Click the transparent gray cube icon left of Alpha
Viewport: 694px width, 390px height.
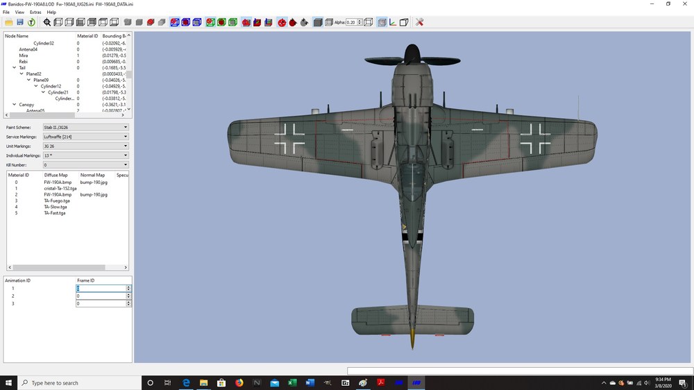329,22
